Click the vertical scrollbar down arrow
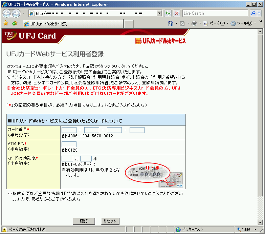Screen dimensions: 265x234 click(x=260, y=222)
